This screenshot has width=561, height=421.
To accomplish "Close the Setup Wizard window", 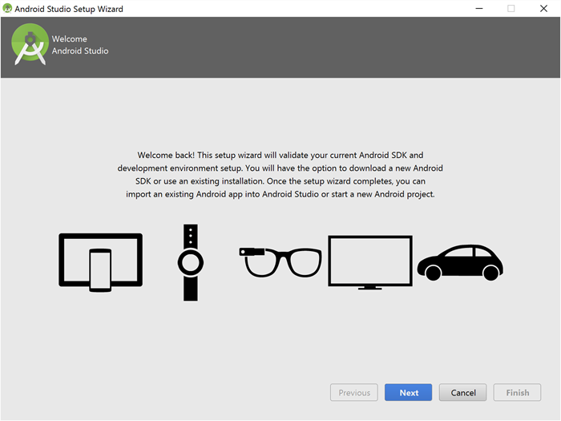I will click(543, 8).
